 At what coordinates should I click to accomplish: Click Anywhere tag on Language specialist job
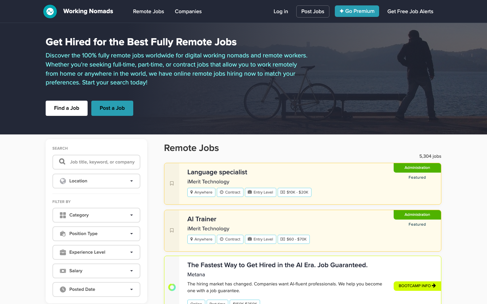coord(201,192)
